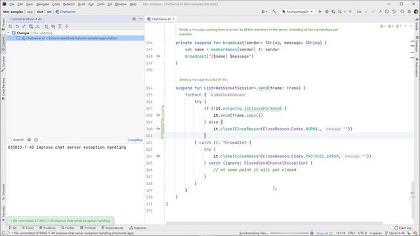This screenshot has width=420, height=236.
Task: Open IDE settings gear in main toolbar
Action: tap(409, 12)
